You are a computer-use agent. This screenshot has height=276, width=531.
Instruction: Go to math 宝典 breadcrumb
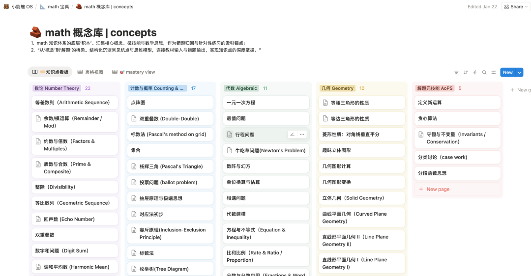point(54,6)
